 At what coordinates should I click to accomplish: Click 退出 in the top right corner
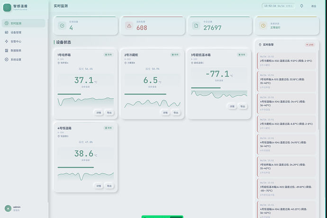click(x=314, y=6)
